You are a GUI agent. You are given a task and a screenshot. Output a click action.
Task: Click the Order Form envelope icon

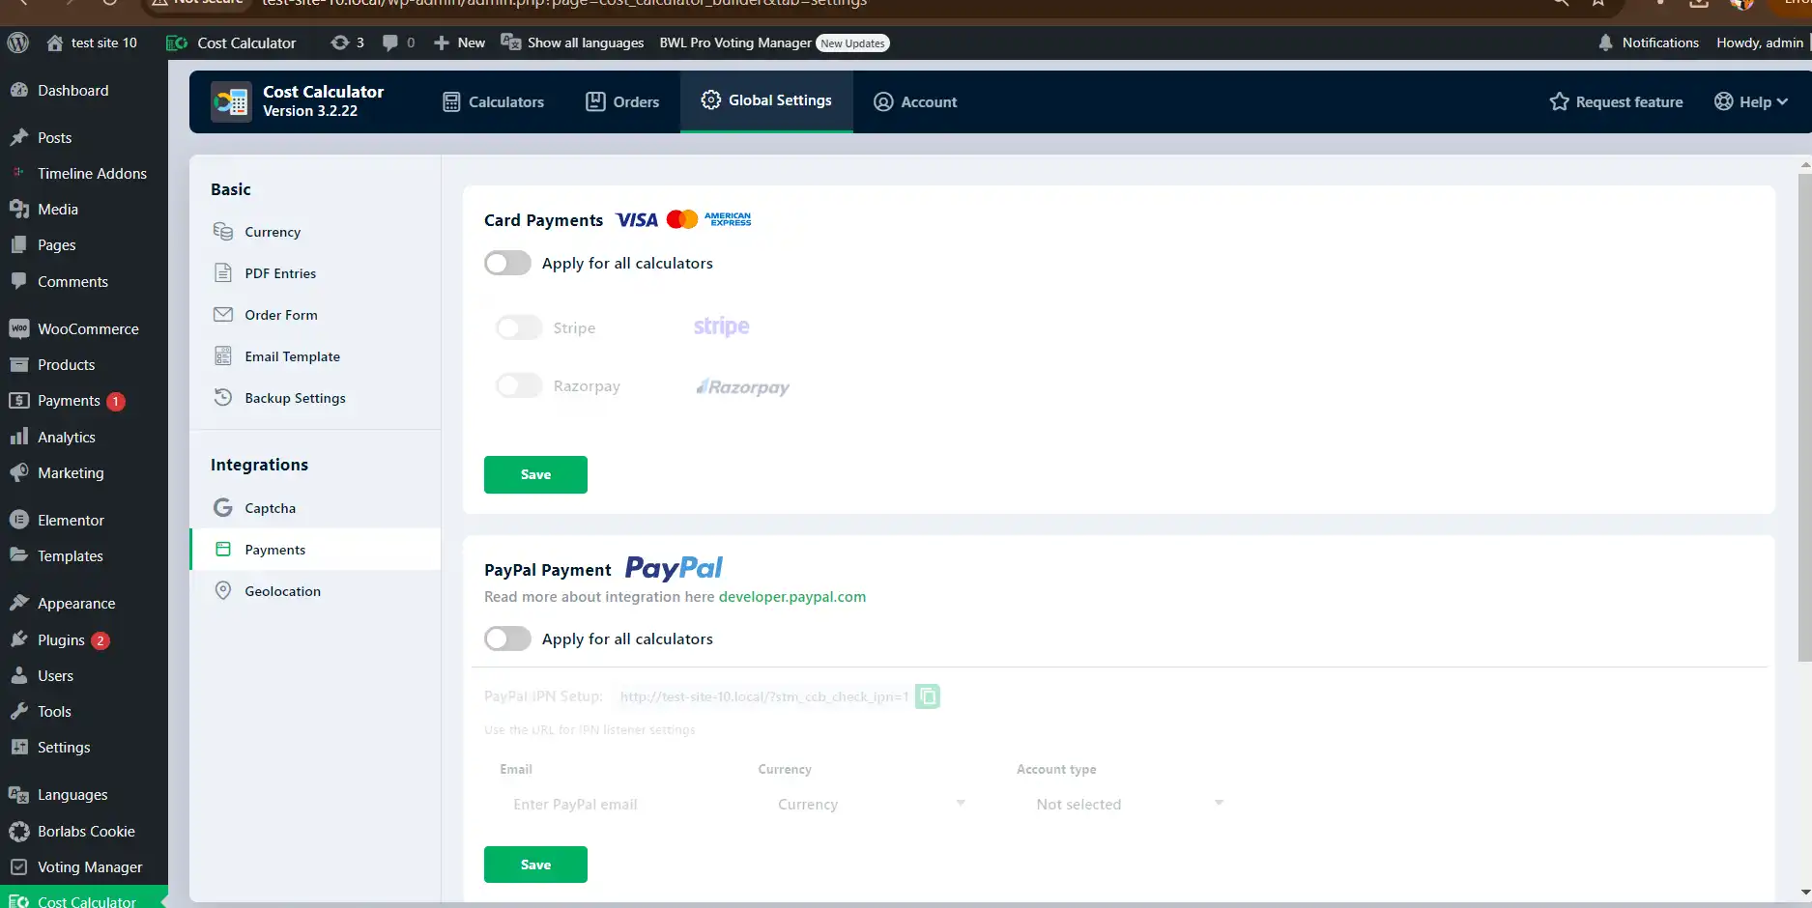[223, 315]
